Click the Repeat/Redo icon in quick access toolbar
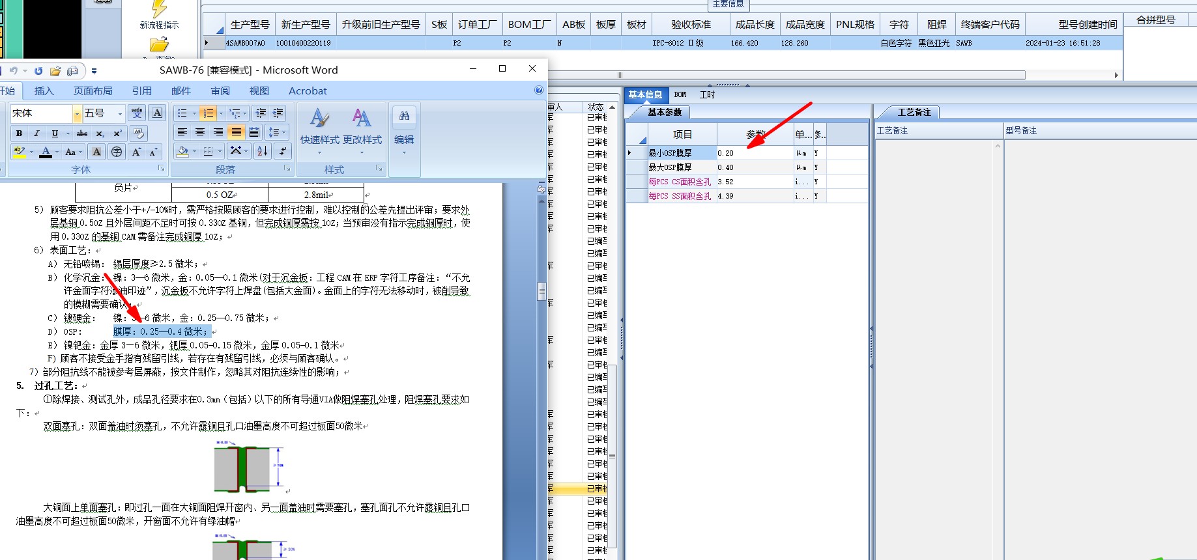The height and width of the screenshot is (560, 1197). [x=38, y=70]
